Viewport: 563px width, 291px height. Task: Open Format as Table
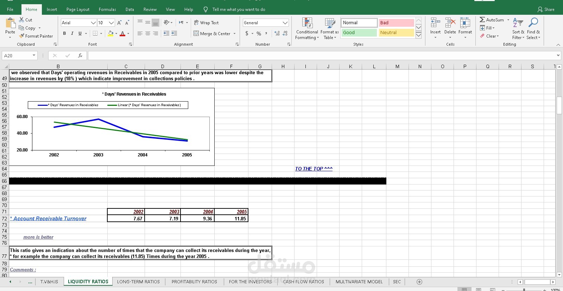click(x=330, y=29)
